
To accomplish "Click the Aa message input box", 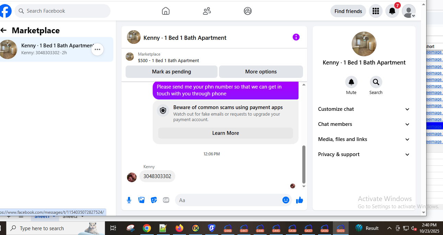I will [x=228, y=200].
